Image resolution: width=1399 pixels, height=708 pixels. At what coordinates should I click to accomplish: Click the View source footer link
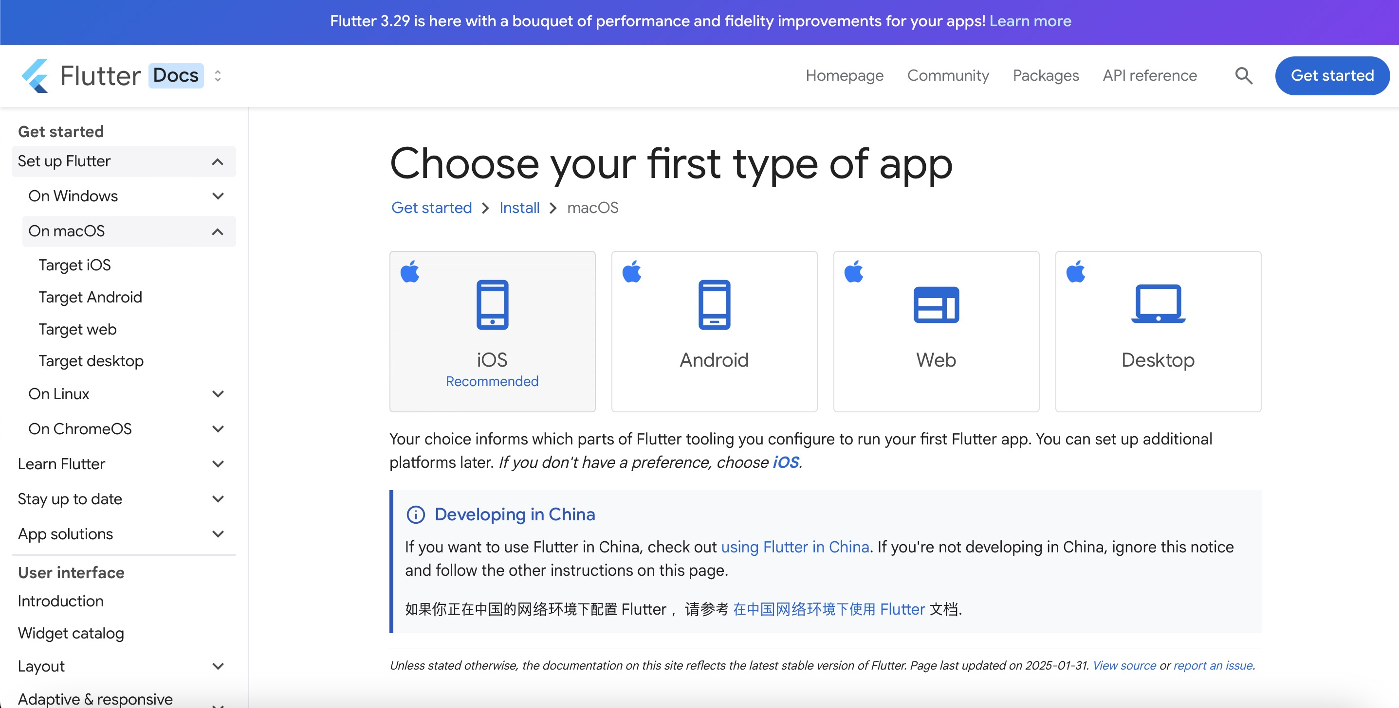pyautogui.click(x=1124, y=665)
